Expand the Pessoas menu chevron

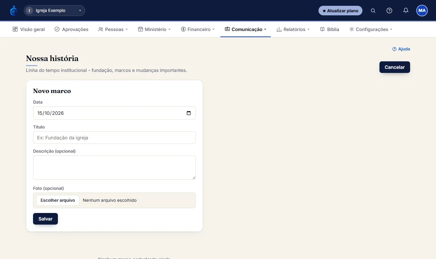pos(127,29)
